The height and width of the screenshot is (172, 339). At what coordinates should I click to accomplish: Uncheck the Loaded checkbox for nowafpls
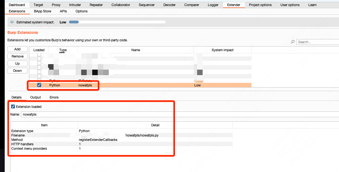pyautogui.click(x=39, y=85)
